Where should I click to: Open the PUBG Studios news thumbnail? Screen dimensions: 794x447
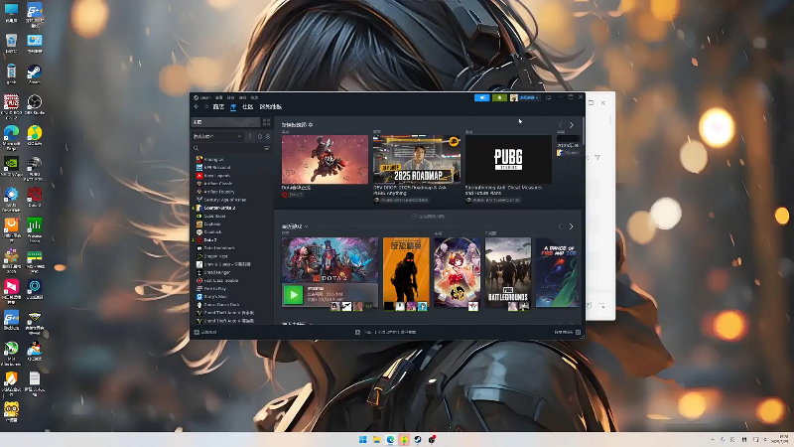(x=508, y=159)
